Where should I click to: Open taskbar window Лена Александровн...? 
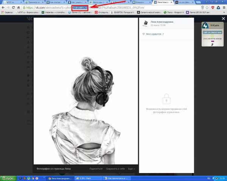tap(61, 178)
